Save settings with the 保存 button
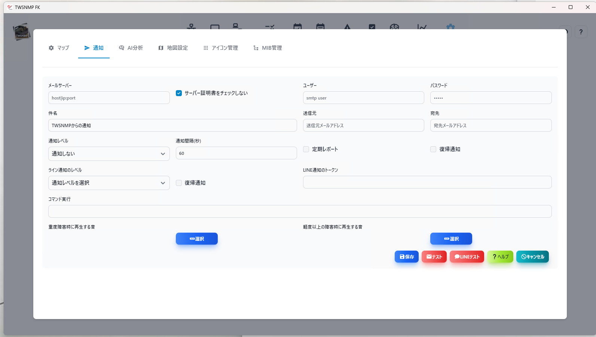The width and height of the screenshot is (596, 337). coord(407,257)
